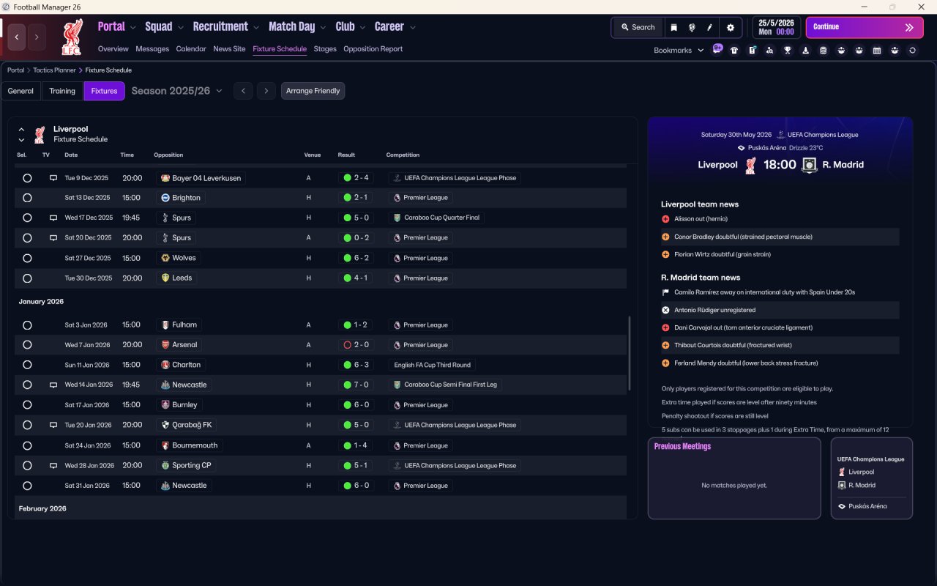Click the circular refresh arrows icon

pos(912,51)
